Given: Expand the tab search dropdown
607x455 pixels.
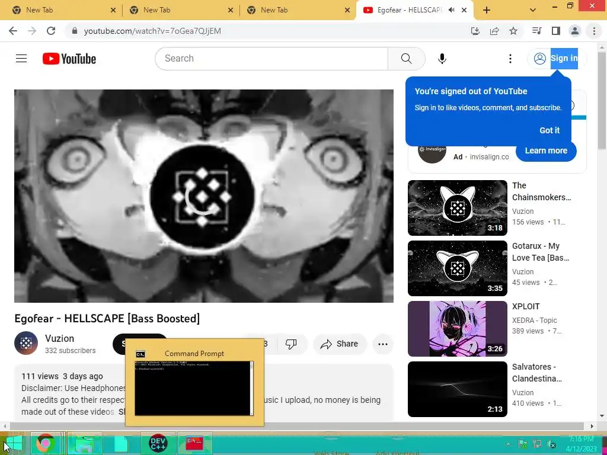Looking at the screenshot, I should tap(533, 11).
